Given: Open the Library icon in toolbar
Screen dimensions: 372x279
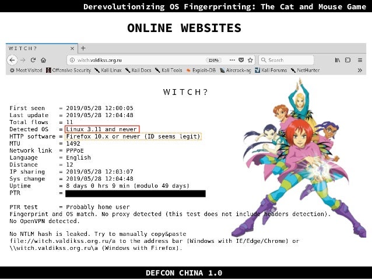Looking at the screenshot, I should (x=338, y=60).
